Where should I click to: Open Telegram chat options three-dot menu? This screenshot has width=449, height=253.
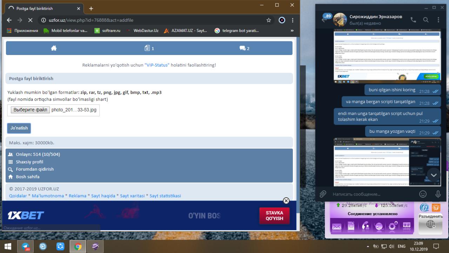tap(438, 20)
